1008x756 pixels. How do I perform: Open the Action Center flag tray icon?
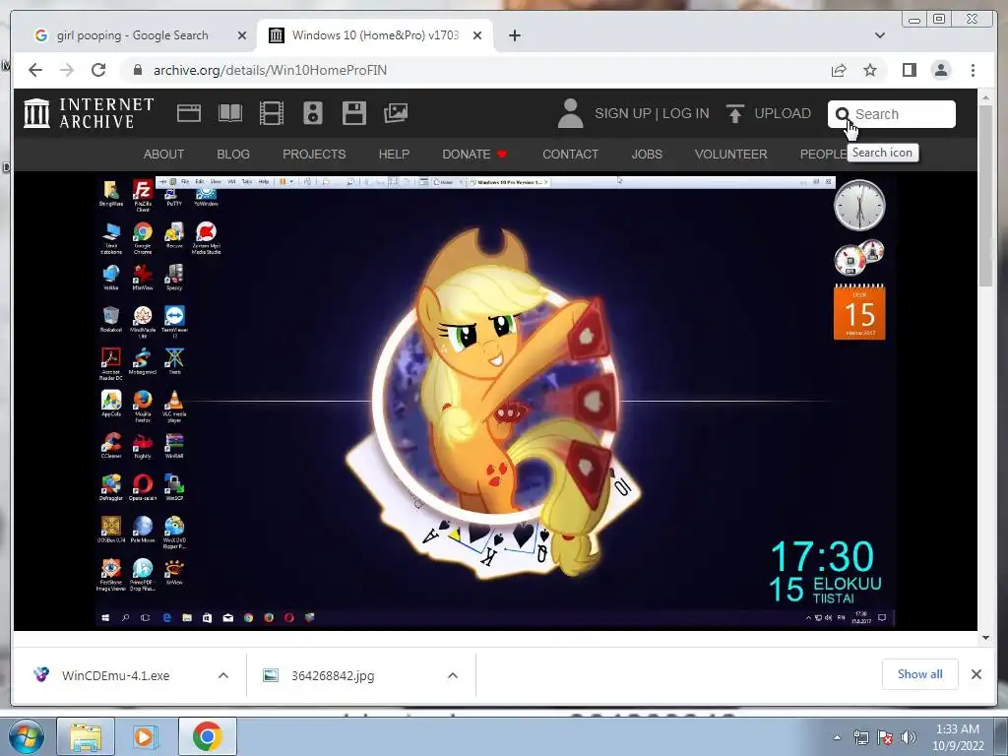(885, 737)
